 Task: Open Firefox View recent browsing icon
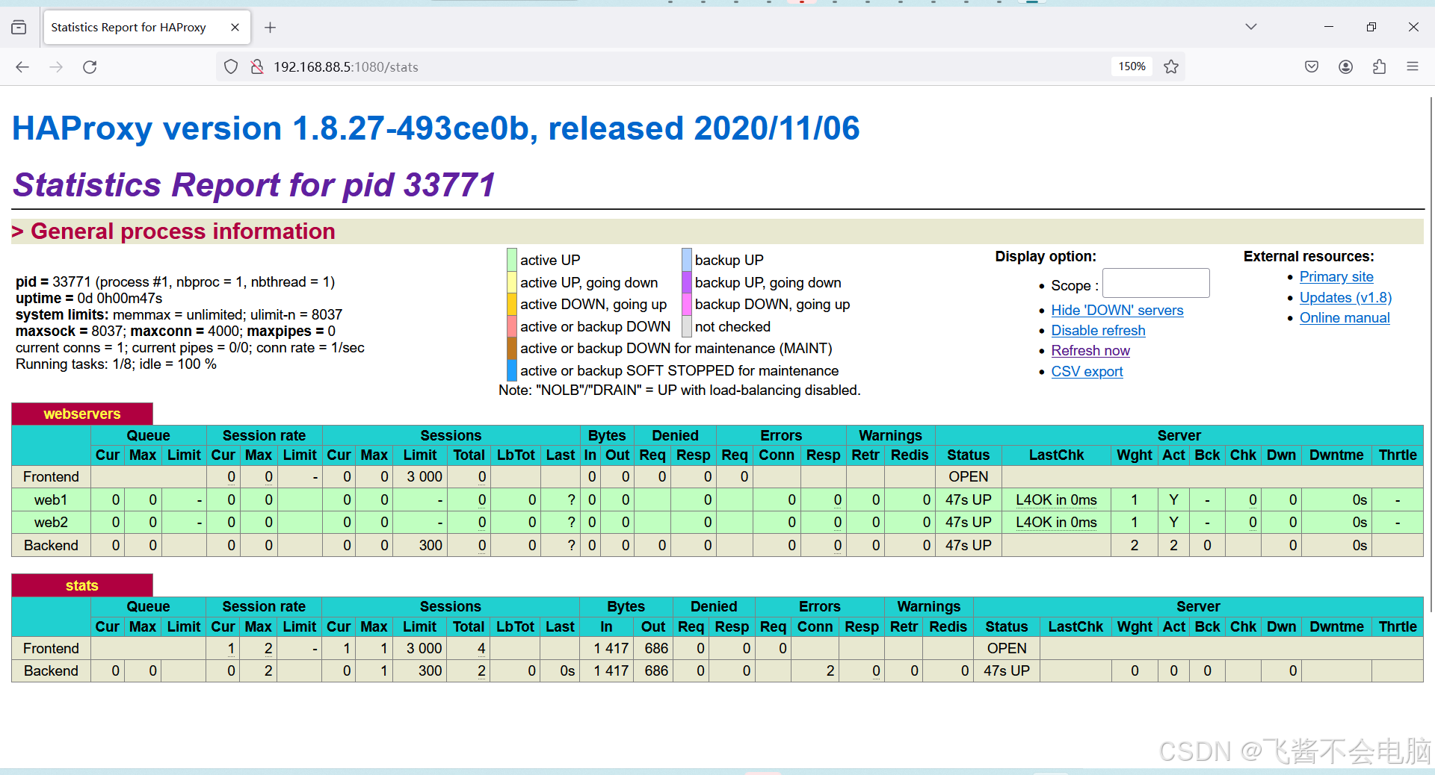19,28
